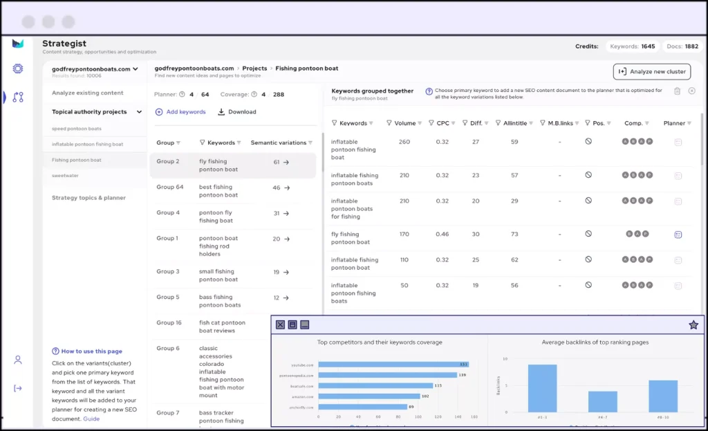Open the chip-shaped icon in left sidebar
Image resolution: width=708 pixels, height=431 pixels.
tap(18, 68)
